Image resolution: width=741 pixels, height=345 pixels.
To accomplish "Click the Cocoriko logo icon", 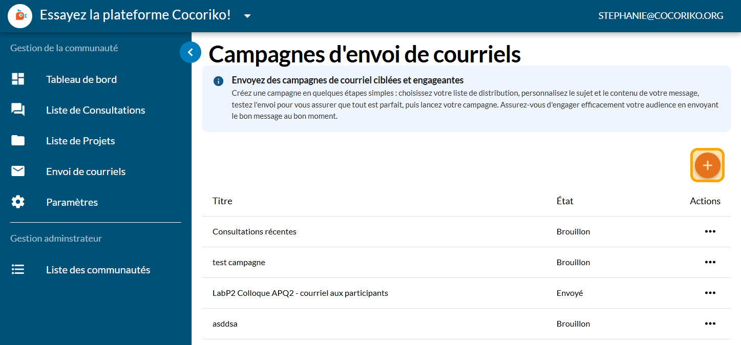I will (20, 16).
